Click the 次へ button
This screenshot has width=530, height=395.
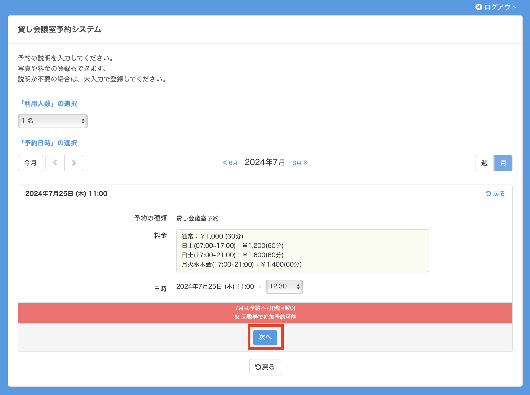coord(265,337)
